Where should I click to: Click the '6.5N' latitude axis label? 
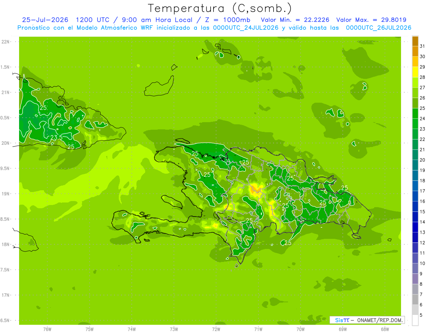5,320
